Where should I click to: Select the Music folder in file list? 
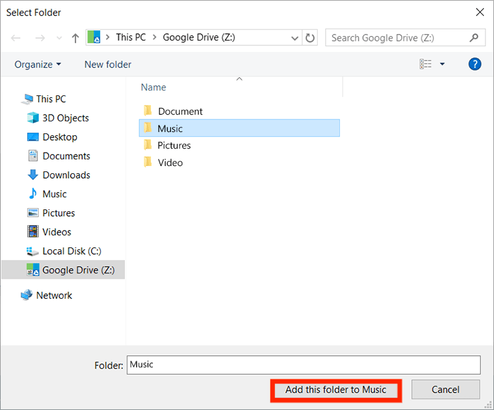pyautogui.click(x=239, y=128)
